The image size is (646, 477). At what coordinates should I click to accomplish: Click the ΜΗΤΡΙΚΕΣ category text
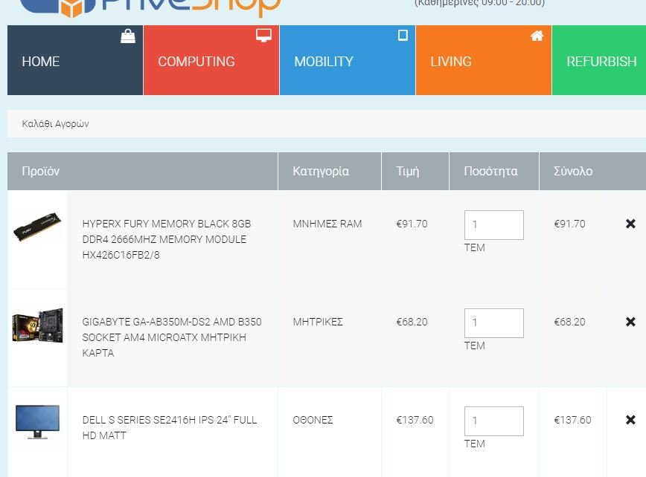[318, 322]
